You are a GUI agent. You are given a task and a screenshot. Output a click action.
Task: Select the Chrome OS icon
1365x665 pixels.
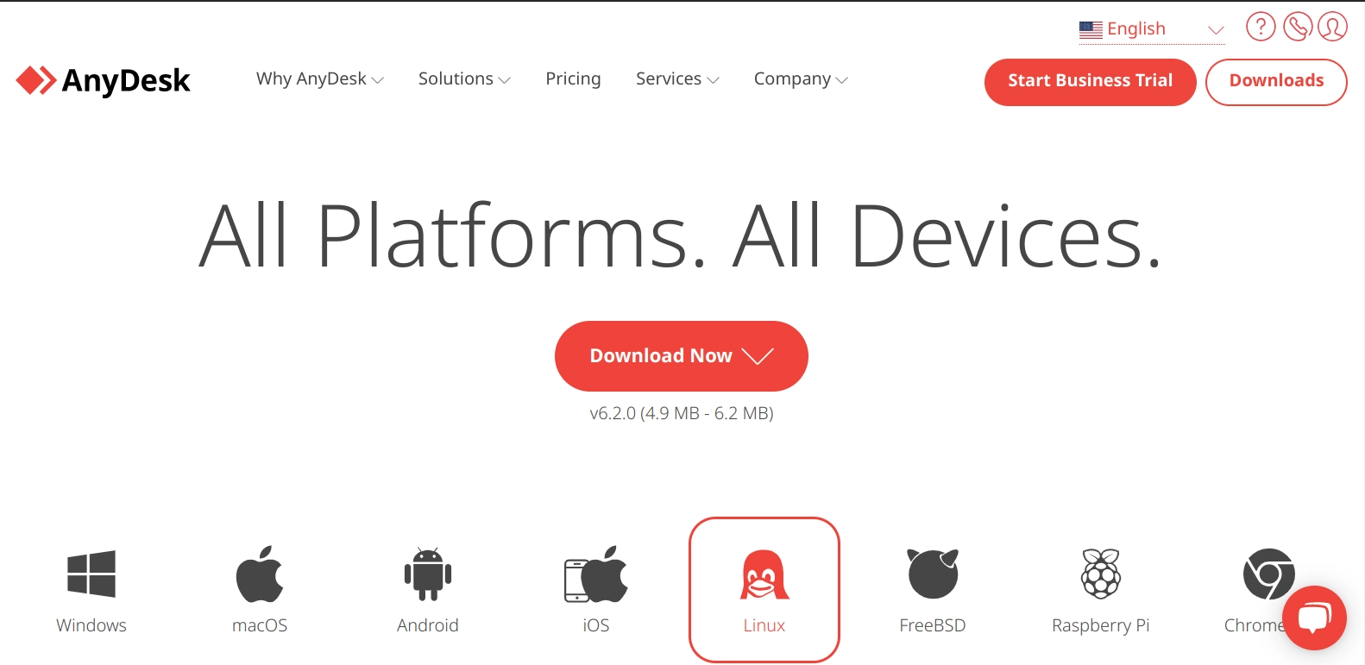(1269, 574)
